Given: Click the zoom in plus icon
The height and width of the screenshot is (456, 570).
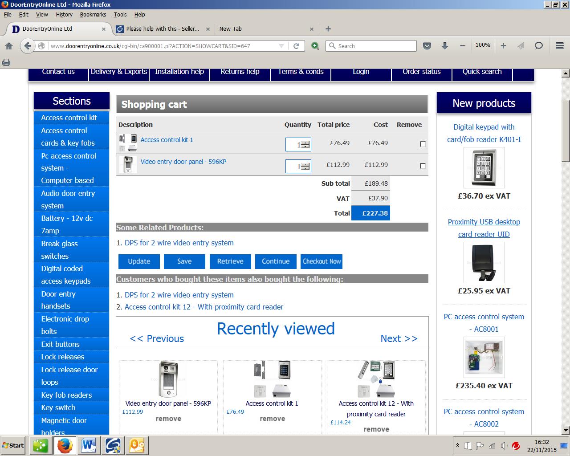Looking at the screenshot, I should [503, 46].
